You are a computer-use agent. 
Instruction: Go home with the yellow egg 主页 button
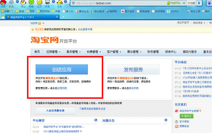(x=39, y=3)
